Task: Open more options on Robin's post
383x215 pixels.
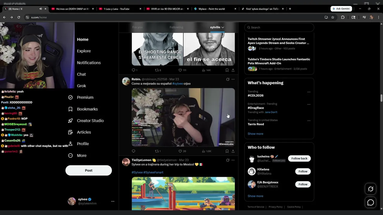Action: [x=233, y=79]
